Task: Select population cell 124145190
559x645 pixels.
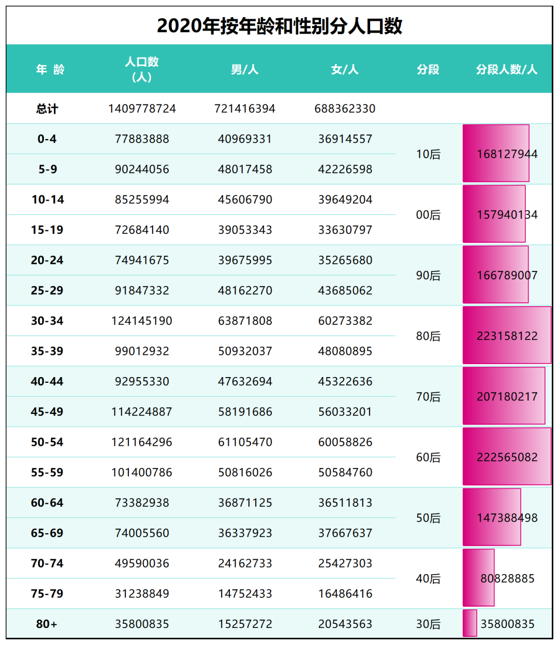Action: pyautogui.click(x=142, y=321)
